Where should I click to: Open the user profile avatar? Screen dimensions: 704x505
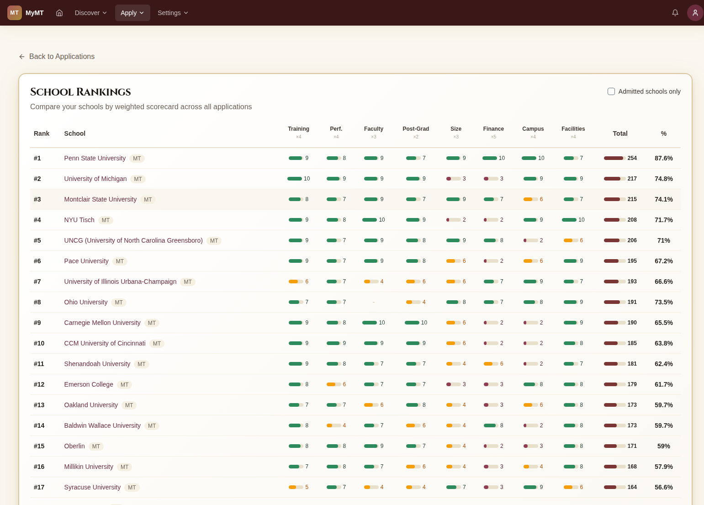pyautogui.click(x=694, y=13)
